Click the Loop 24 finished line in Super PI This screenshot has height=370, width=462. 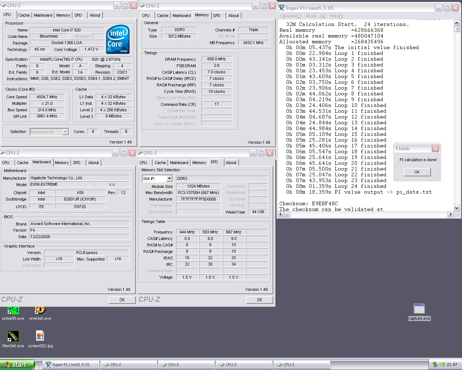[336, 186]
